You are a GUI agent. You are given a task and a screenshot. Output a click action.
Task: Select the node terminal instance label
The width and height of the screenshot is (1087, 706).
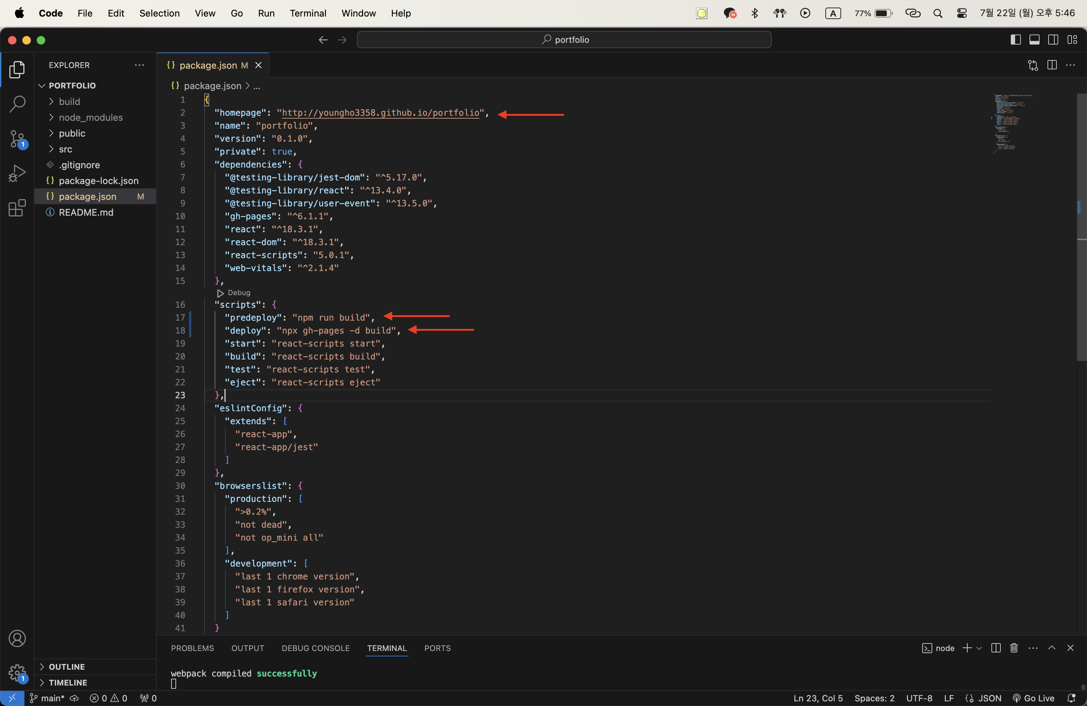(939, 648)
